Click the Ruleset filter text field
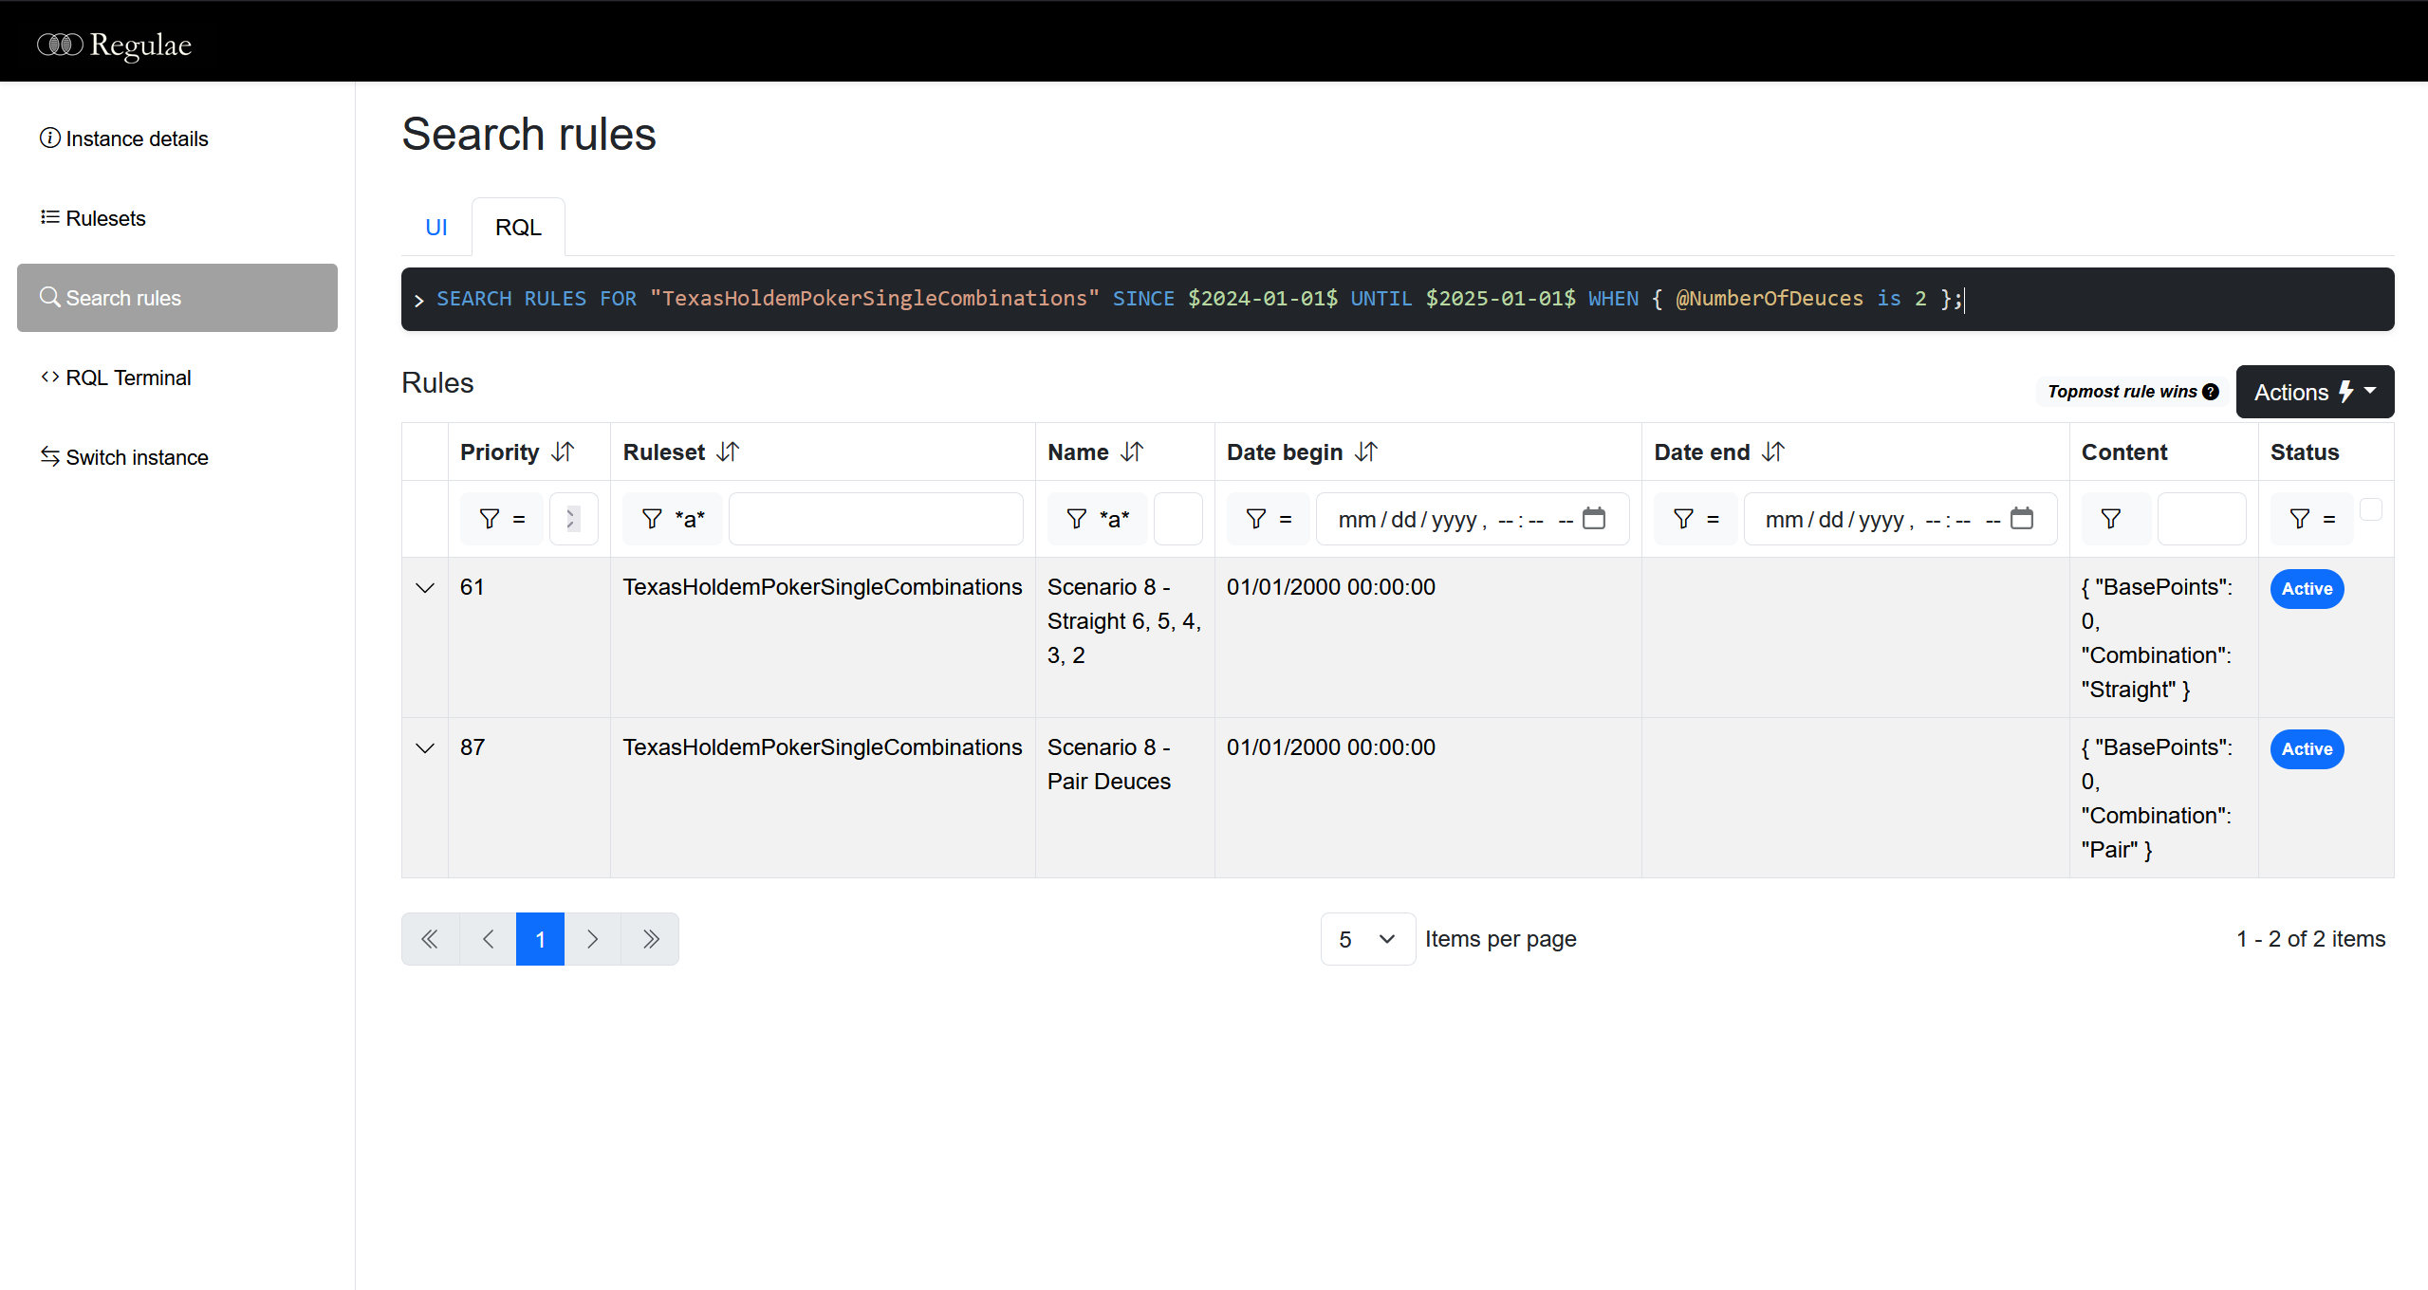The width and height of the screenshot is (2428, 1290). (x=875, y=519)
